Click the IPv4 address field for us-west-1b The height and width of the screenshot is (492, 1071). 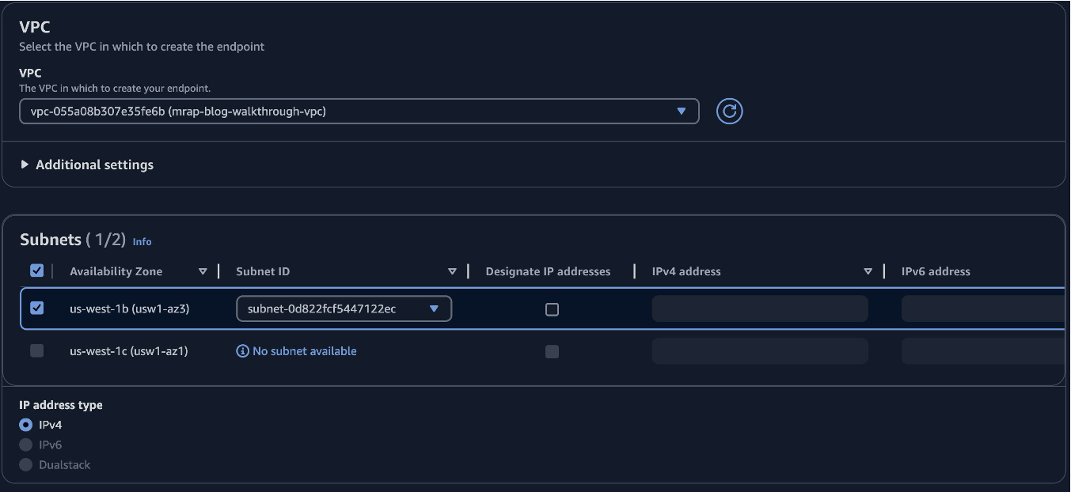coord(759,308)
